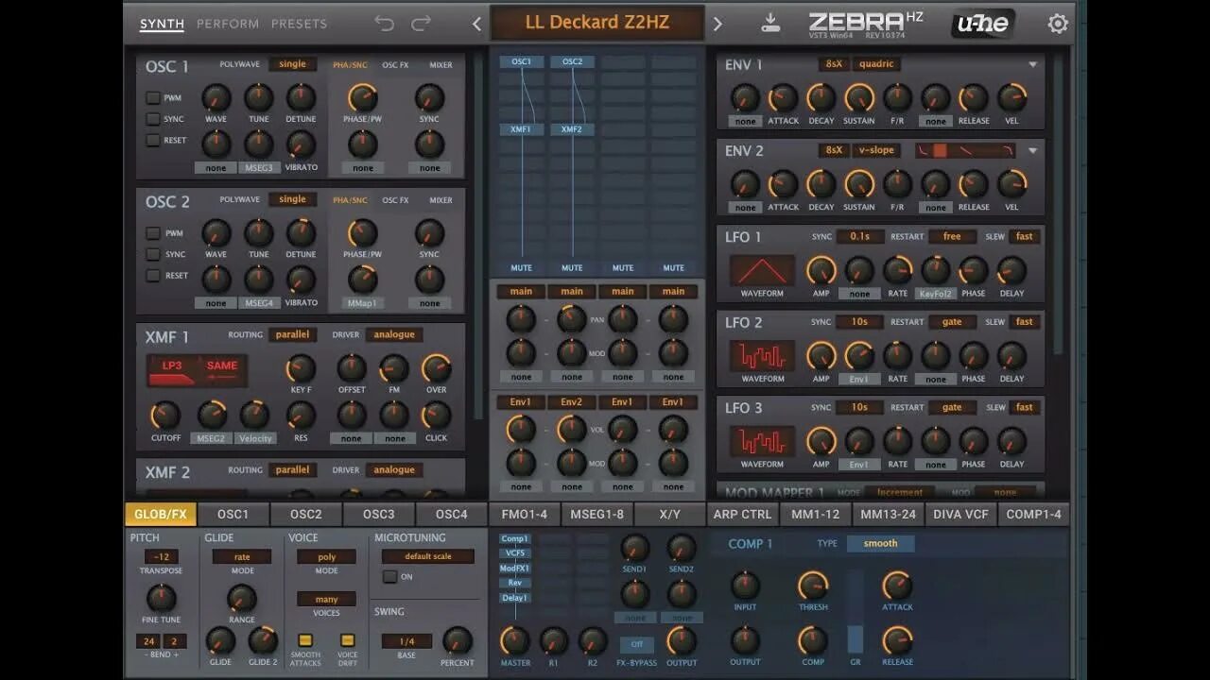1210x680 pixels.
Task: Click the COMP 1 THRESH knob
Action: click(x=812, y=586)
